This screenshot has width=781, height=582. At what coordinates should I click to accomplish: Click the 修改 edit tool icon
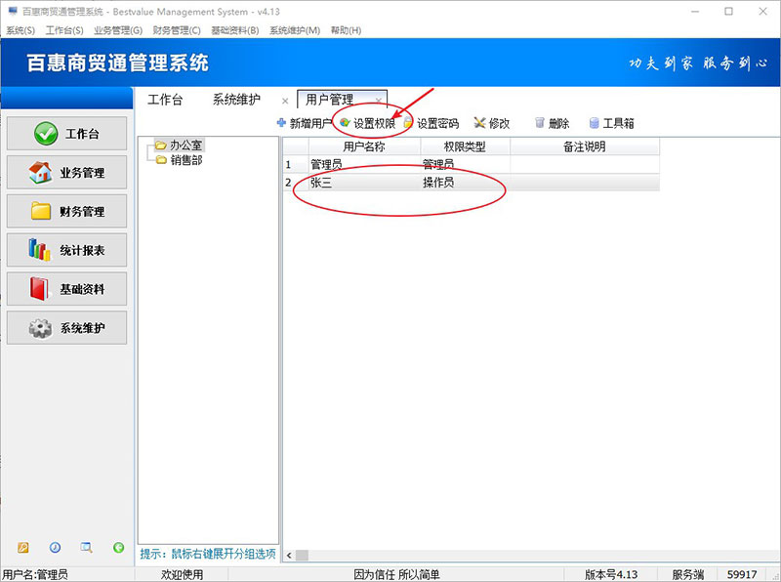click(x=479, y=123)
